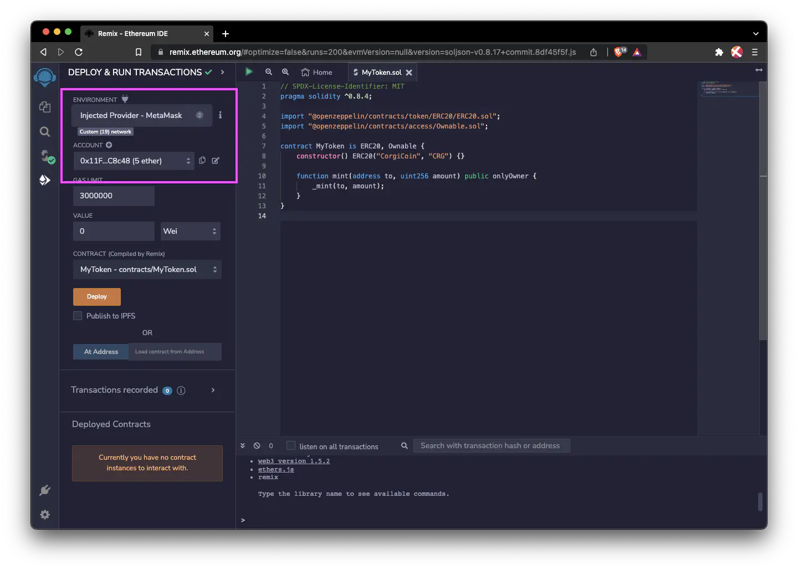Click the terminal scrollbar thumb
The image size is (798, 570).
(760, 502)
